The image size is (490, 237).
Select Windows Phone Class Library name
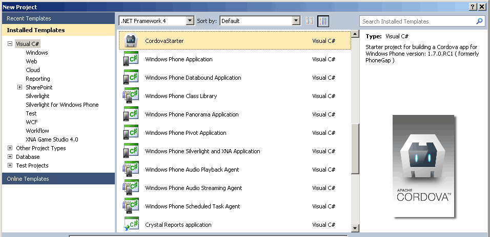pyautogui.click(x=181, y=96)
